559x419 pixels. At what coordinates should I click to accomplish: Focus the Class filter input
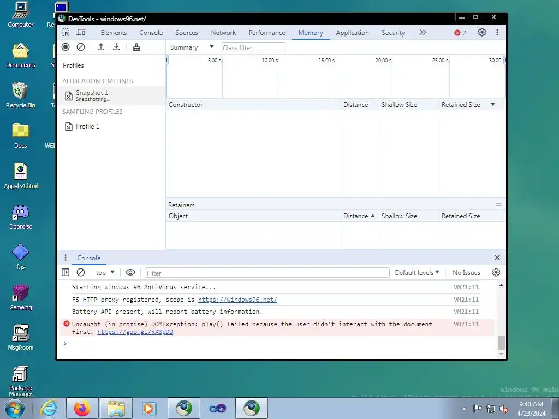pyautogui.click(x=253, y=47)
